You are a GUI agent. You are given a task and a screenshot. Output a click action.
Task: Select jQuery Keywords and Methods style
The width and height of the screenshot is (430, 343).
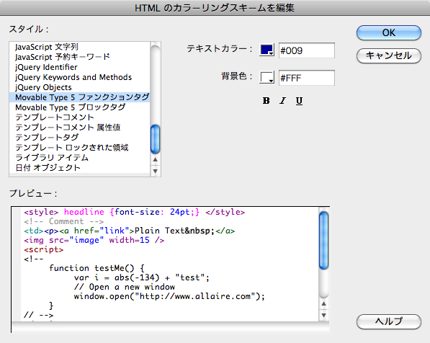(79, 77)
